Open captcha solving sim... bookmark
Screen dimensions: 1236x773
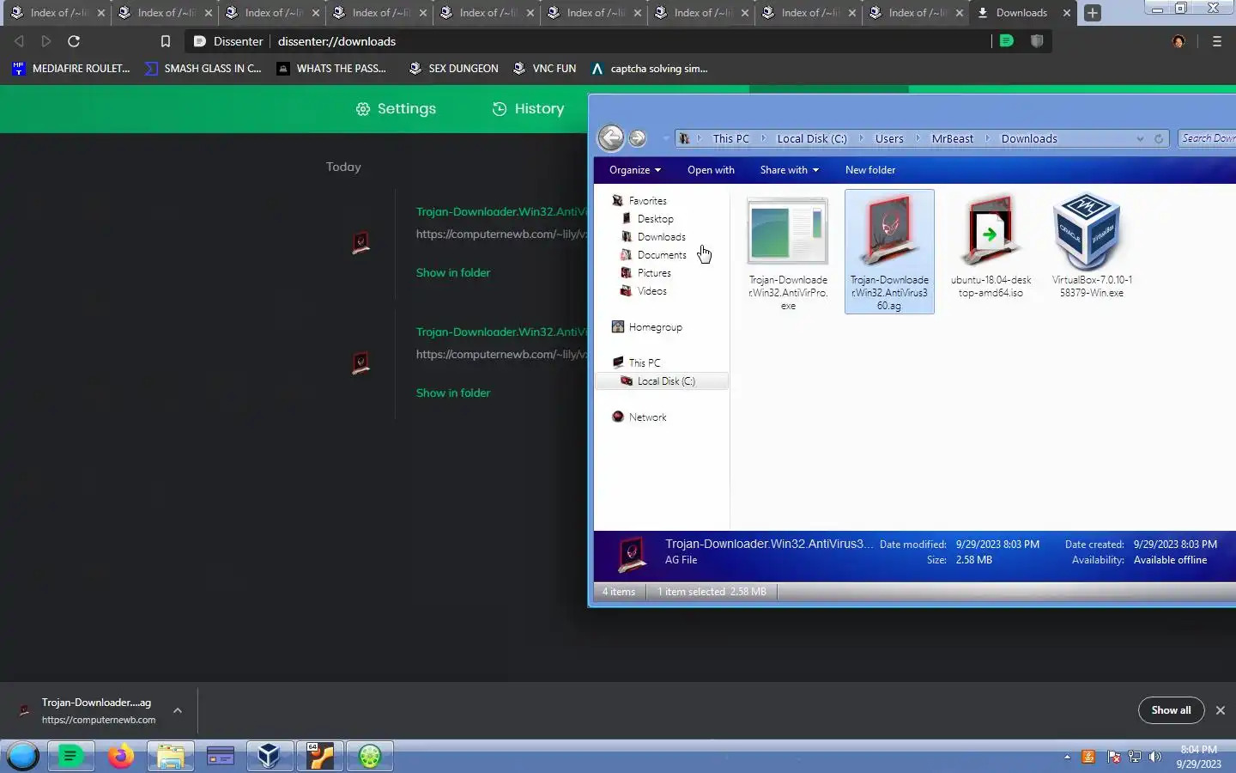[650, 69]
